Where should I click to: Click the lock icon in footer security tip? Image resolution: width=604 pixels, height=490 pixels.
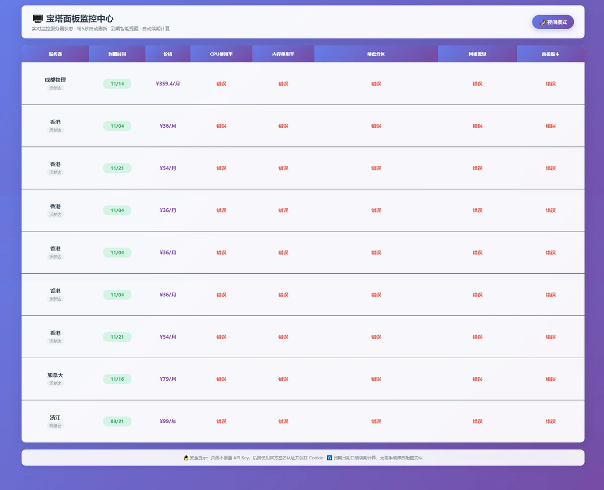point(186,458)
